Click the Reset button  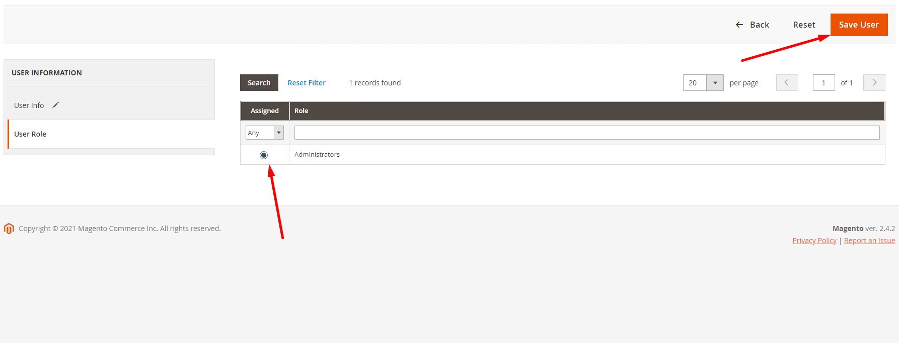coord(804,25)
